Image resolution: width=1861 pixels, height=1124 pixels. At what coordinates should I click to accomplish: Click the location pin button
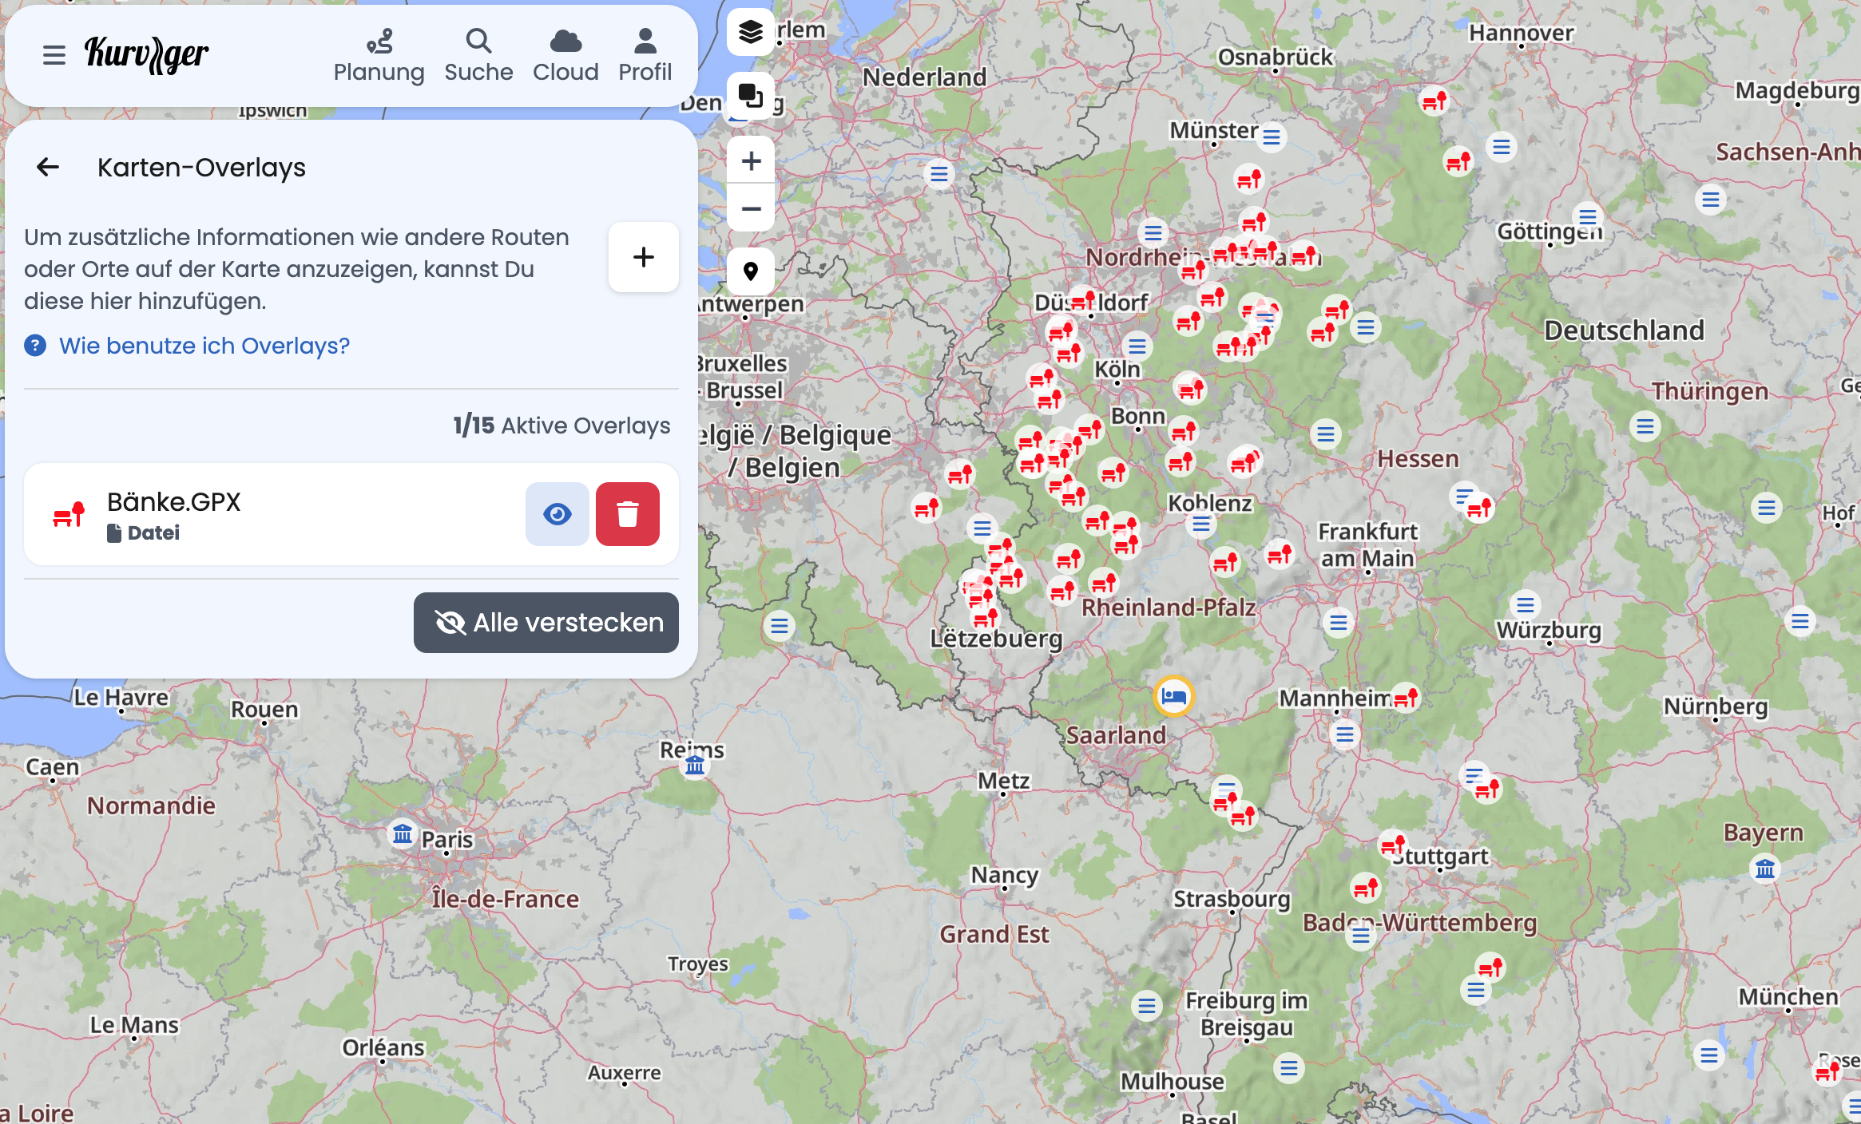click(x=750, y=271)
